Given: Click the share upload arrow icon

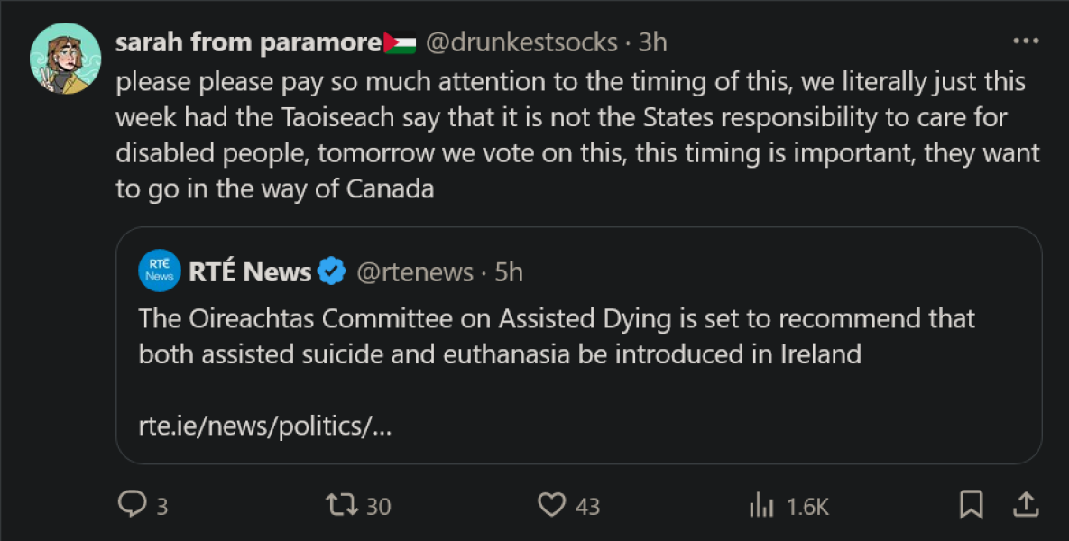Looking at the screenshot, I should coord(1027,505).
